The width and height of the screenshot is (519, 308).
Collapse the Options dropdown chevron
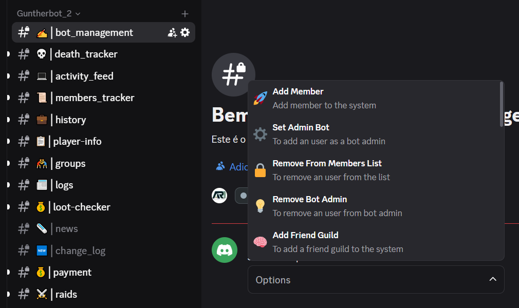click(x=493, y=279)
